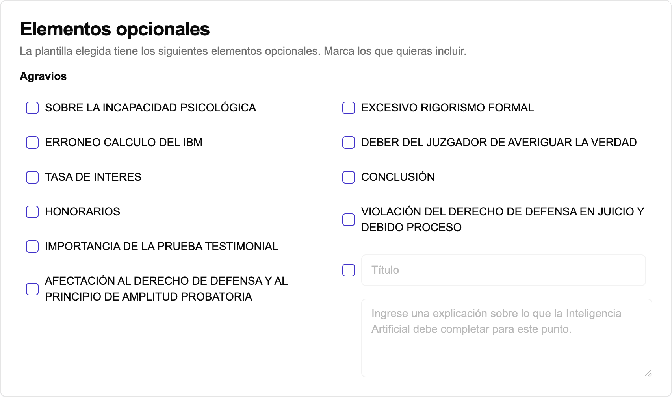Viewport: 672px width, 397px height.
Task: Click the Agravios section heading
Action: click(x=43, y=76)
